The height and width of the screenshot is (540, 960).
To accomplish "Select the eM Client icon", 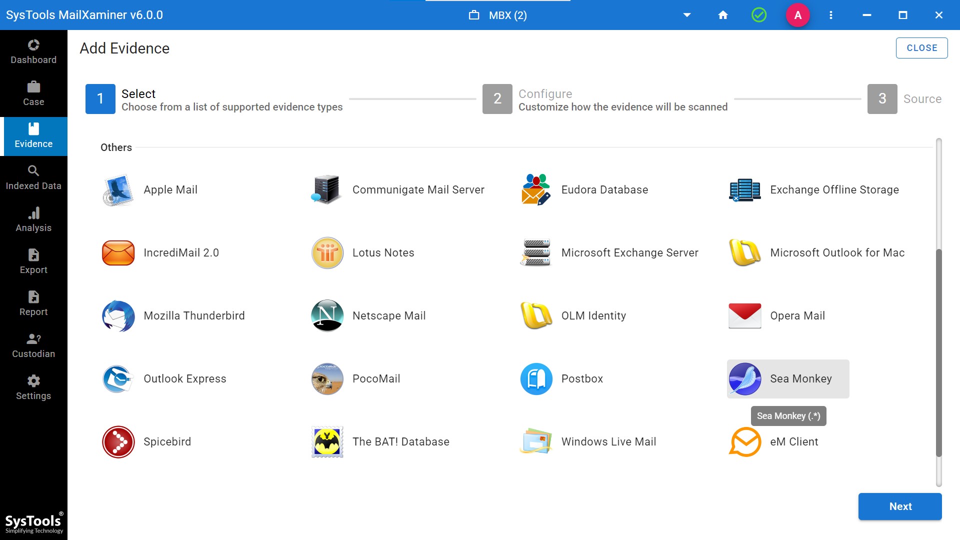I will [745, 442].
